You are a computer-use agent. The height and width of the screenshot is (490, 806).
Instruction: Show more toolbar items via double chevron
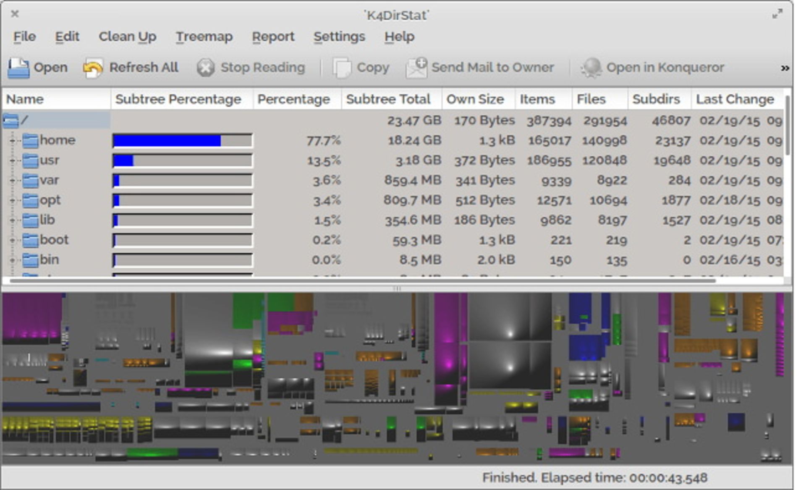coord(785,68)
